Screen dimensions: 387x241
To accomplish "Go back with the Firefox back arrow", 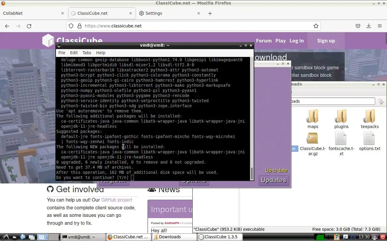I will (7, 26).
